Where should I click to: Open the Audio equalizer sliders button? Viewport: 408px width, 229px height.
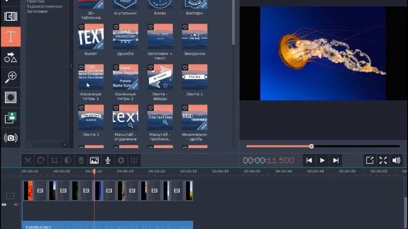(135, 160)
